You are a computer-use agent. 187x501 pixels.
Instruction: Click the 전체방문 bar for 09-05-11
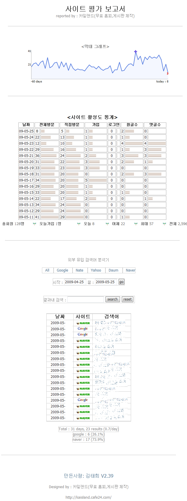[x=50, y=217]
